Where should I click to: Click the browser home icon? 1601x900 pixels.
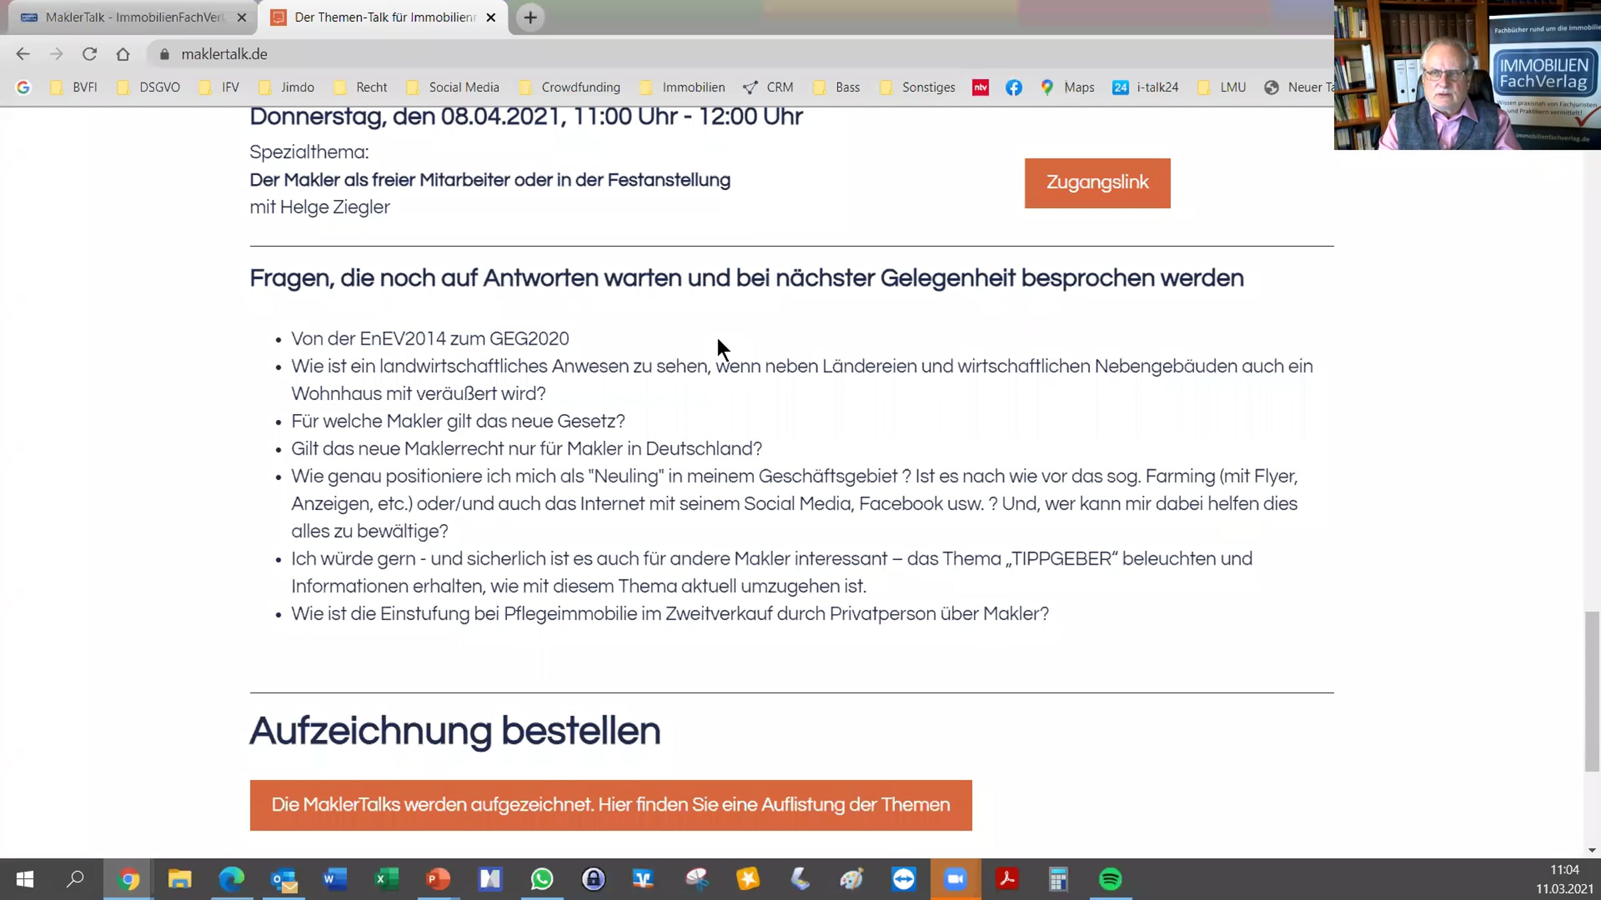[123, 54]
